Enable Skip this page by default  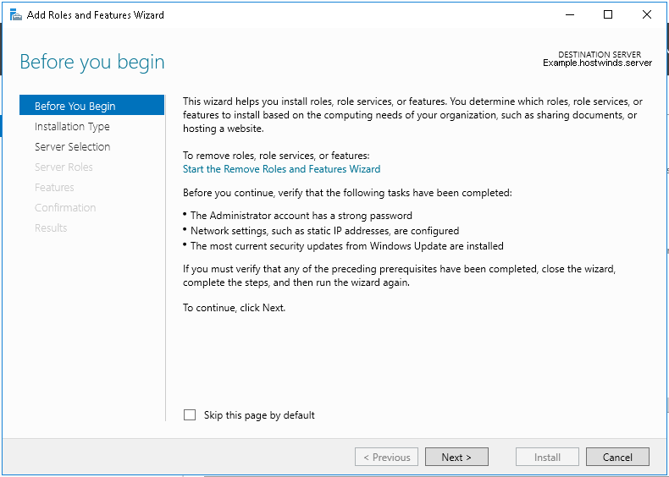[190, 415]
